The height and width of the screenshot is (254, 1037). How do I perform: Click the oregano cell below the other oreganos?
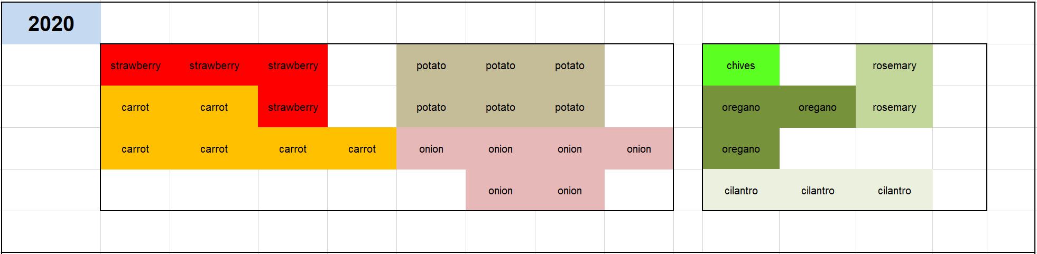[741, 148]
